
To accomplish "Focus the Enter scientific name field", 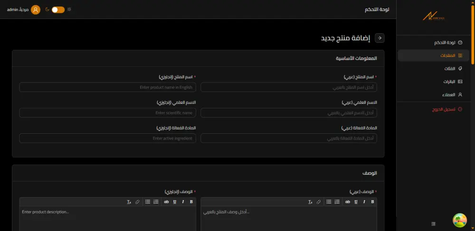I will click(x=107, y=113).
